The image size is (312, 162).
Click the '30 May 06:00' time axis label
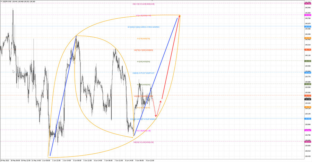15,160
